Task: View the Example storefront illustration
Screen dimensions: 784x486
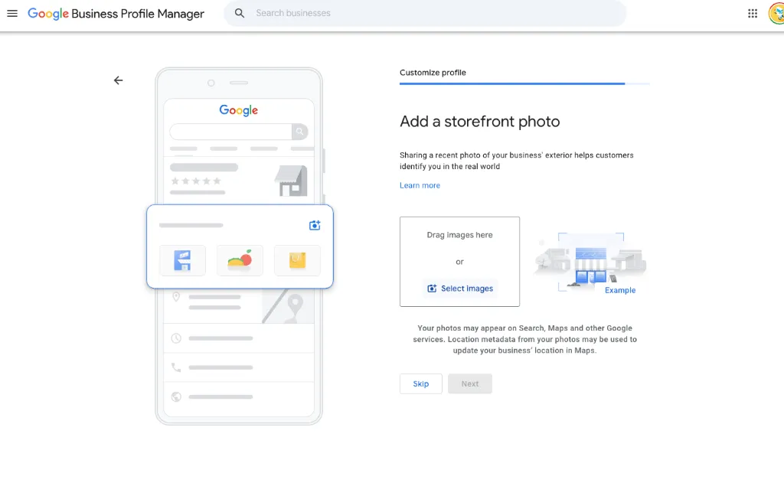Action: [590, 262]
